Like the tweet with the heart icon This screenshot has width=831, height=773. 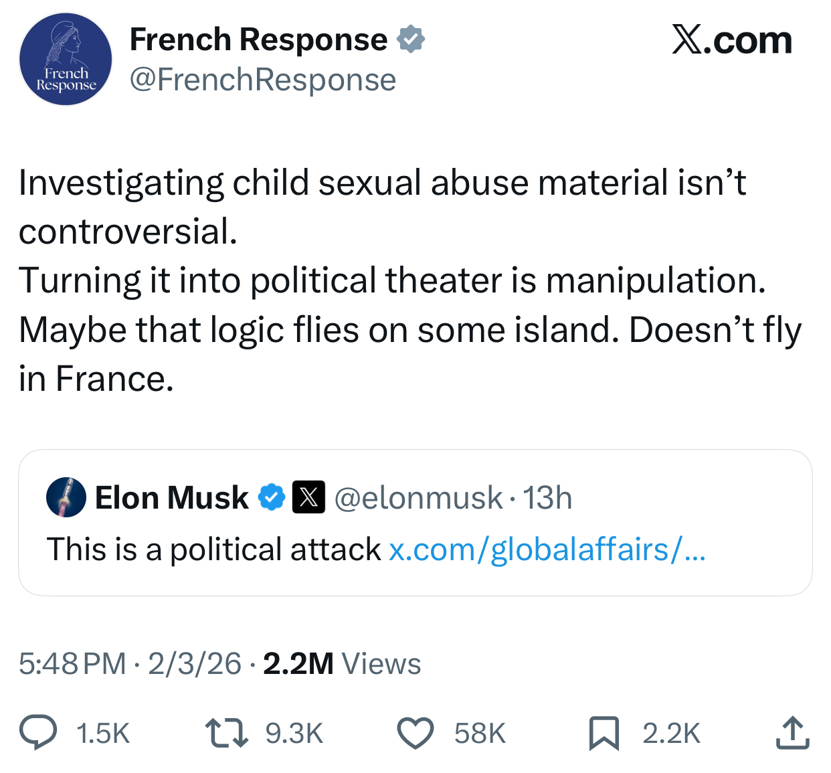click(415, 732)
